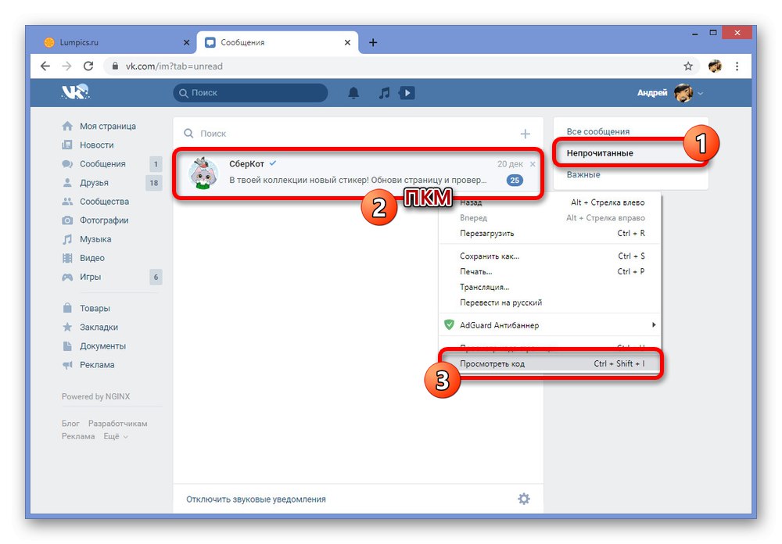Viewport: 782px width, 544px height.
Task: Select Важные filter
Action: pos(583,174)
